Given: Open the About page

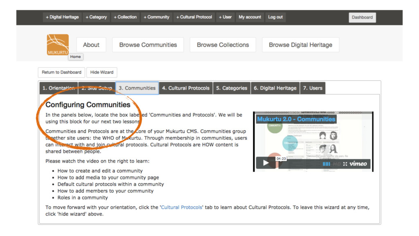Looking at the screenshot, I should click(91, 45).
